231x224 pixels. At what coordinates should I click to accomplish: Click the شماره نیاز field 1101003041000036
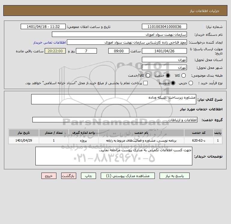point(164,26)
